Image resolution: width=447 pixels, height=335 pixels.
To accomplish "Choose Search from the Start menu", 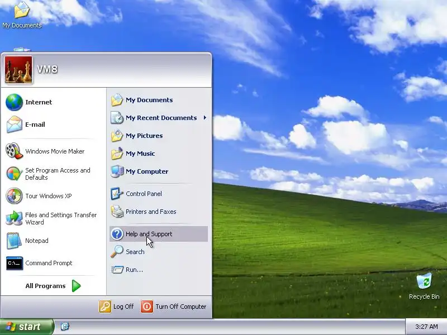I will pyautogui.click(x=159, y=252).
